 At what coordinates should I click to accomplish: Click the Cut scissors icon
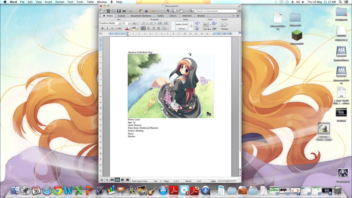coord(131,11)
